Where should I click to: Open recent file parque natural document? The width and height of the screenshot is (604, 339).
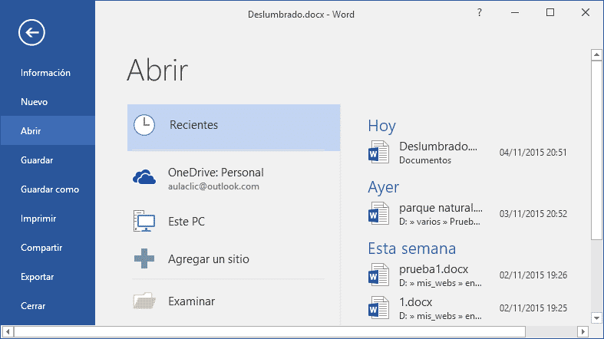[441, 208]
